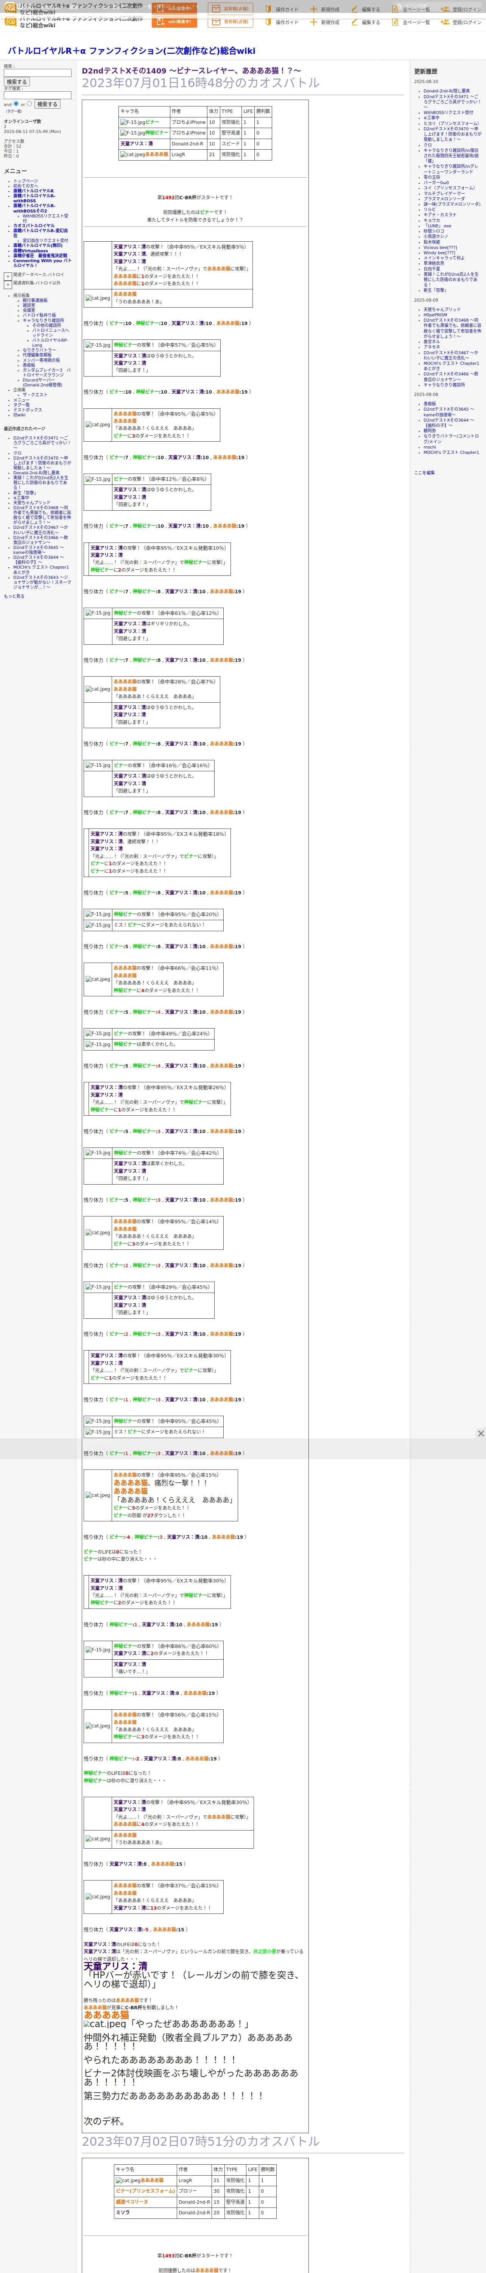This screenshot has height=2273, width=486.
Task: Open テストボックス link
Action: pyautogui.click(x=27, y=410)
